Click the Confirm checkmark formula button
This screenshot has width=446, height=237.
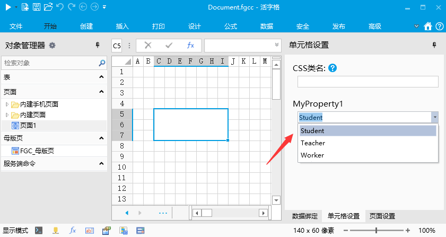click(169, 45)
